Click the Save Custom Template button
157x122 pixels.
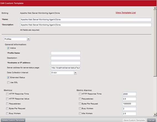point(134,120)
